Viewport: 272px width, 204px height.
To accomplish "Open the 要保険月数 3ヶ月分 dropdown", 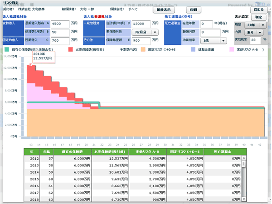I will [x=145, y=32].
